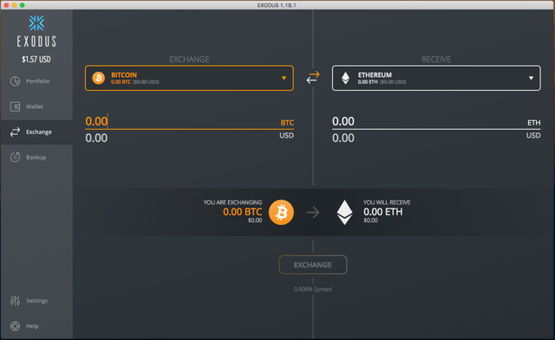
Task: Open the Wallet section
Action: click(x=36, y=106)
